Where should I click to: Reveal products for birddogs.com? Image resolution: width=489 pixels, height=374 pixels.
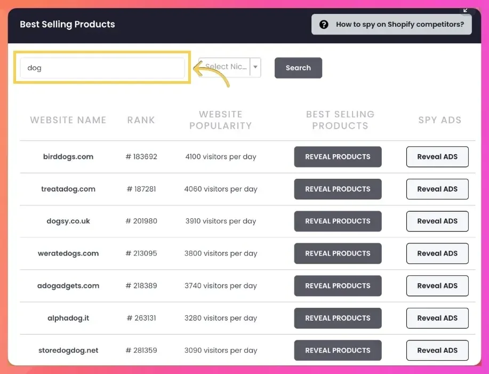(x=338, y=156)
